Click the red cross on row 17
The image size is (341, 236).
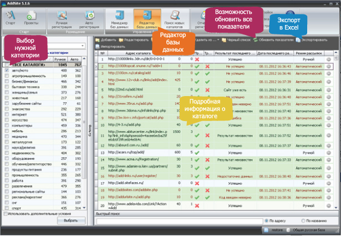pyautogui.click(x=197, y=183)
